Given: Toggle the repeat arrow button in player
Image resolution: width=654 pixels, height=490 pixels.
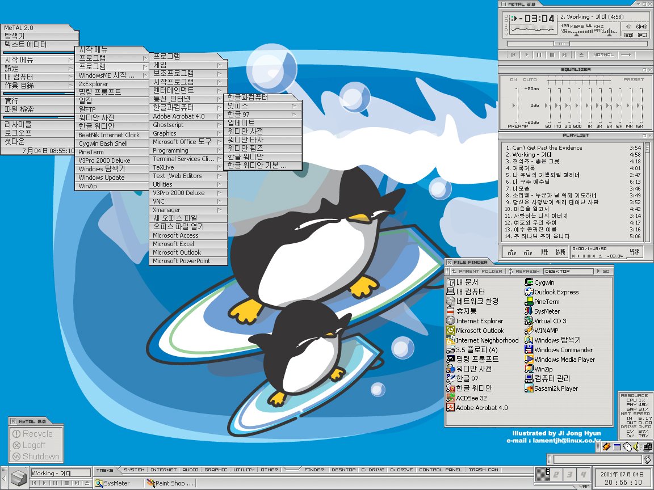Looking at the screenshot, I should [x=626, y=54].
